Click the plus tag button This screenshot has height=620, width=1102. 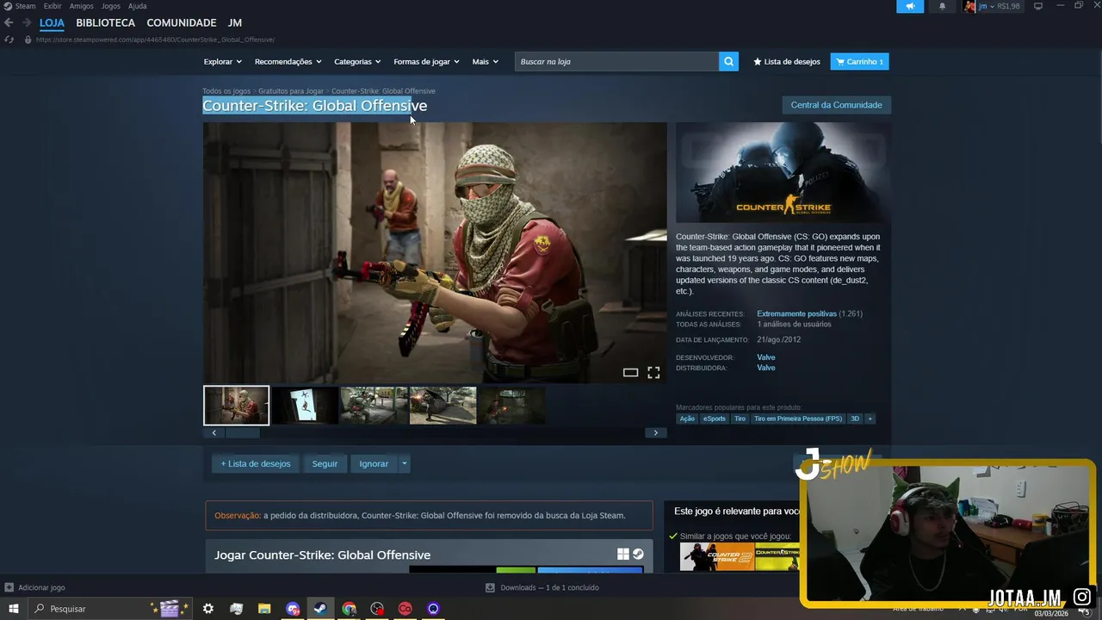(x=870, y=418)
